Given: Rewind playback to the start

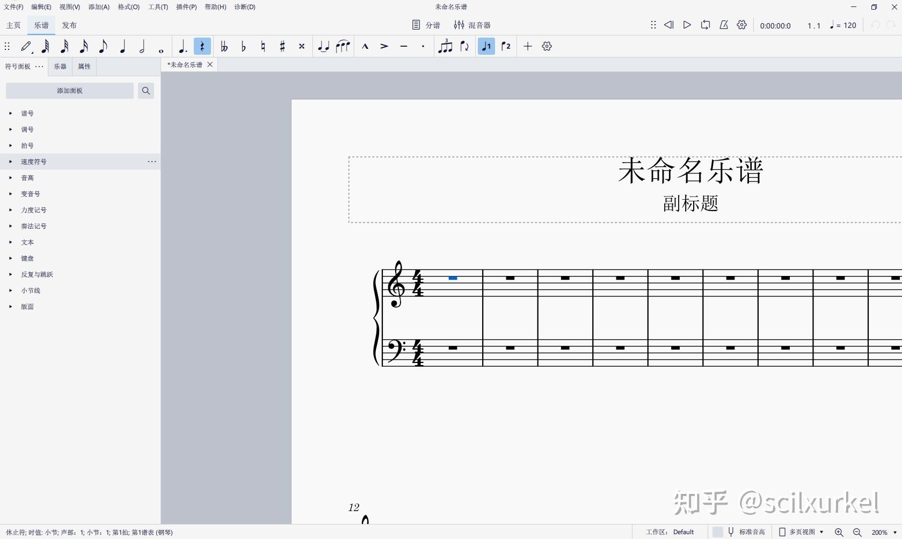Looking at the screenshot, I should 669,25.
